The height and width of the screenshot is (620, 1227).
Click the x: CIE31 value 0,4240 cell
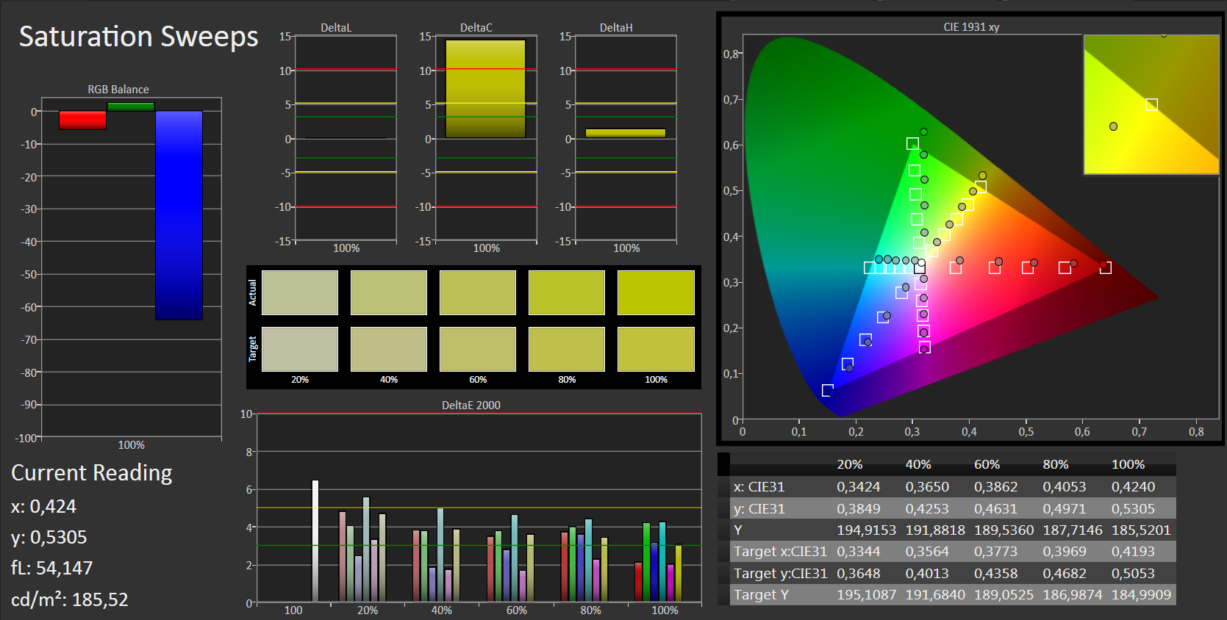(1133, 486)
